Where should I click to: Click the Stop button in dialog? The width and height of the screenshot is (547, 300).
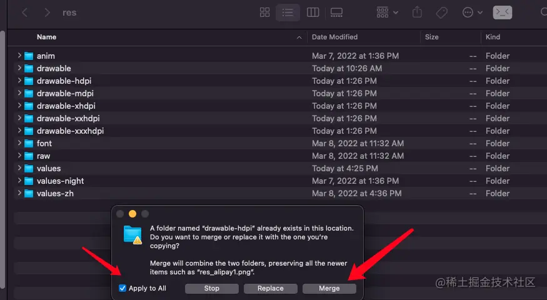212,289
